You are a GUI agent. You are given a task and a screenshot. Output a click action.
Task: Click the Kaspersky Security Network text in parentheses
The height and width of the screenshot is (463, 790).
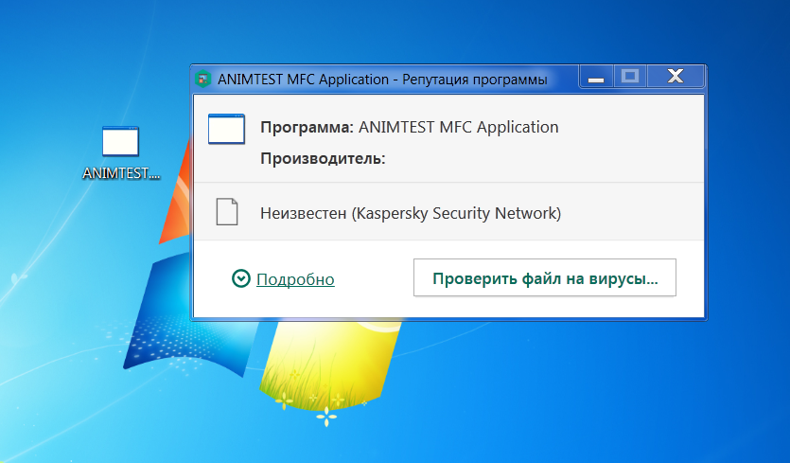[x=456, y=213]
